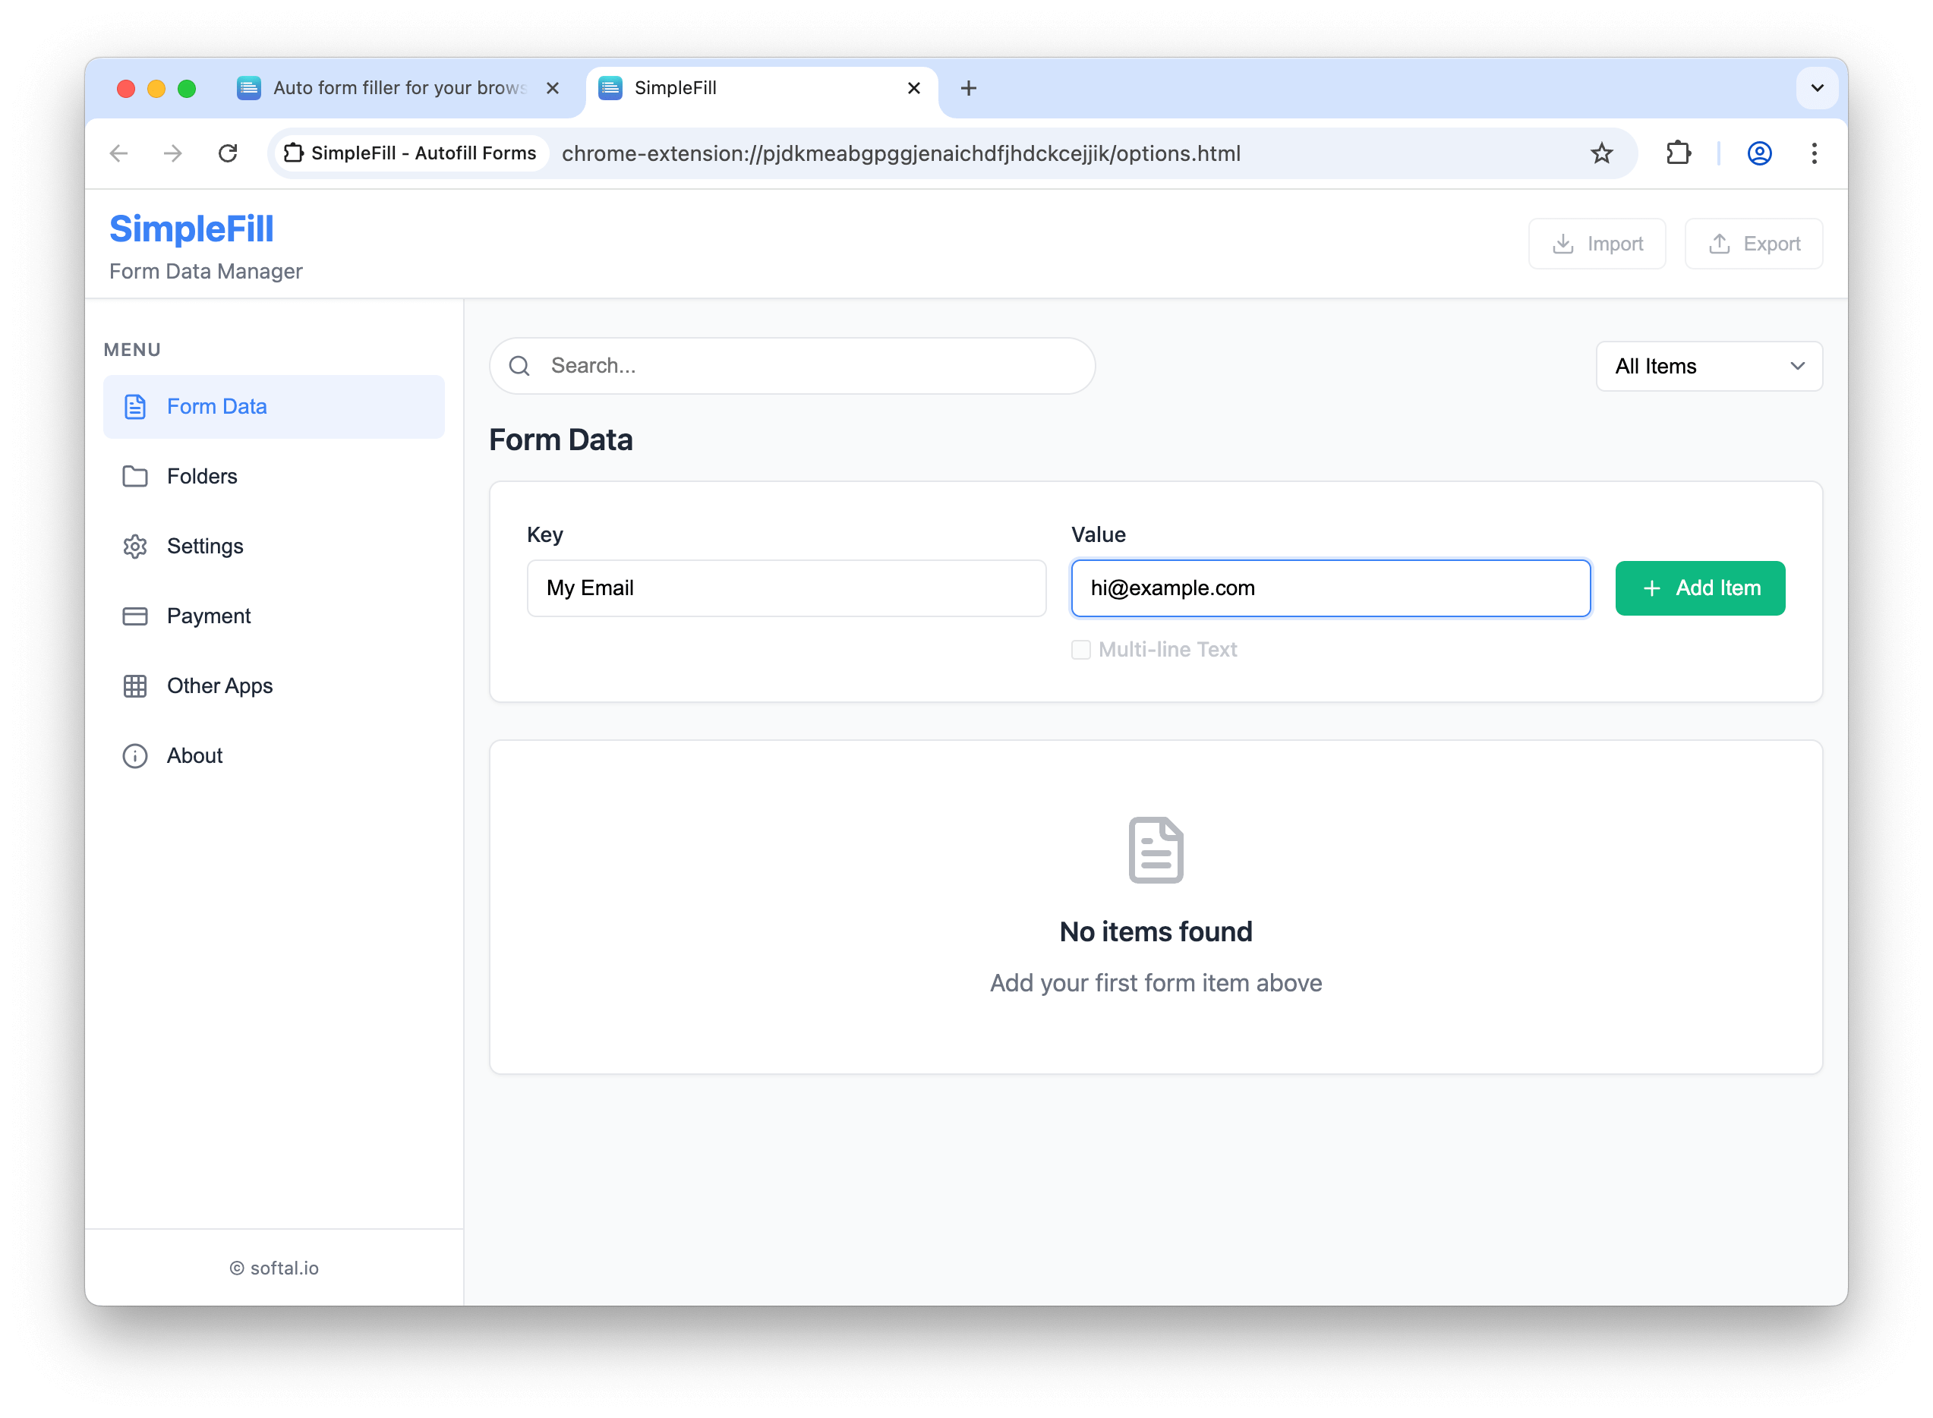Click the Form Data document icon

(134, 407)
